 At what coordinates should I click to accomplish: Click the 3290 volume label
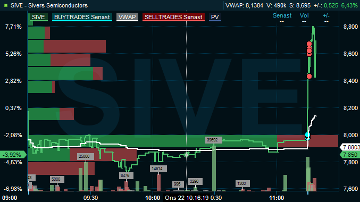195,181
